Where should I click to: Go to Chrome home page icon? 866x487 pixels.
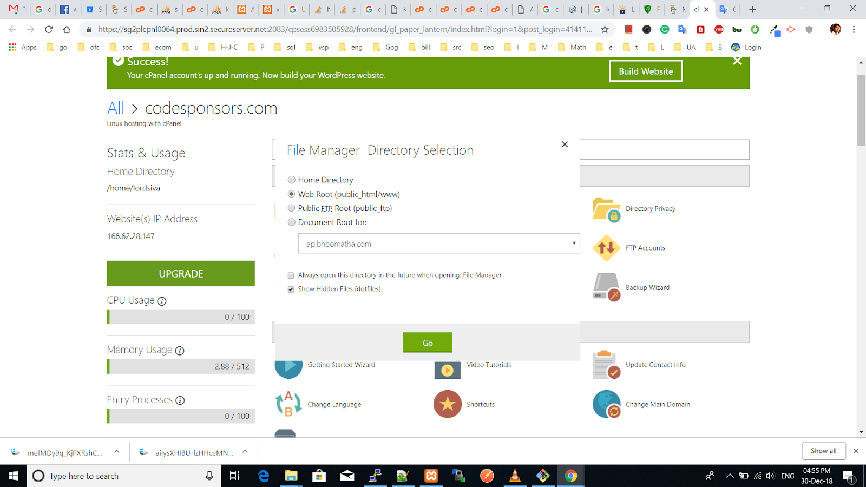pyautogui.click(x=67, y=29)
